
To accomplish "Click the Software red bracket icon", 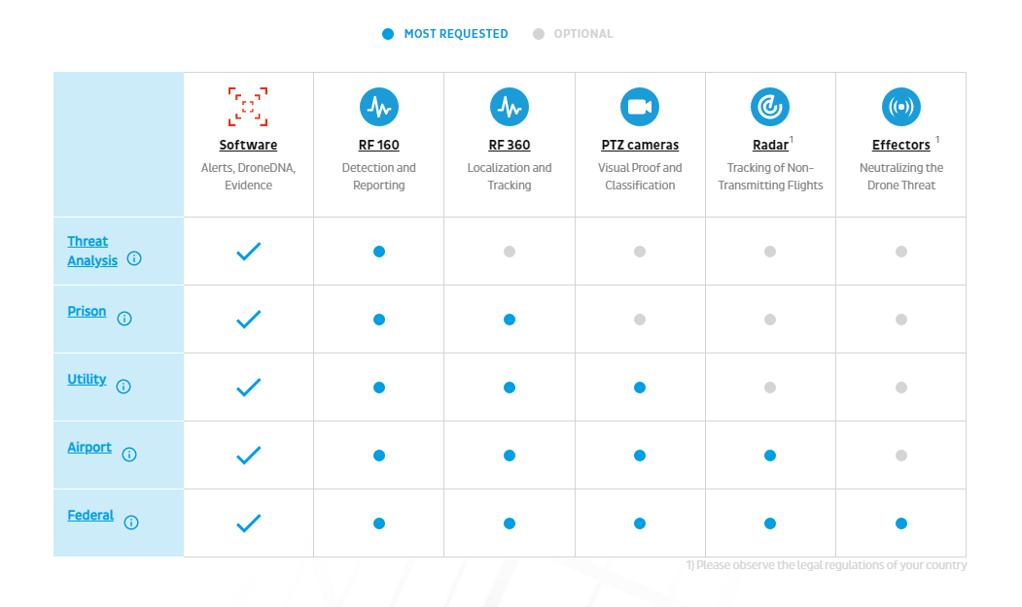I will point(248,107).
